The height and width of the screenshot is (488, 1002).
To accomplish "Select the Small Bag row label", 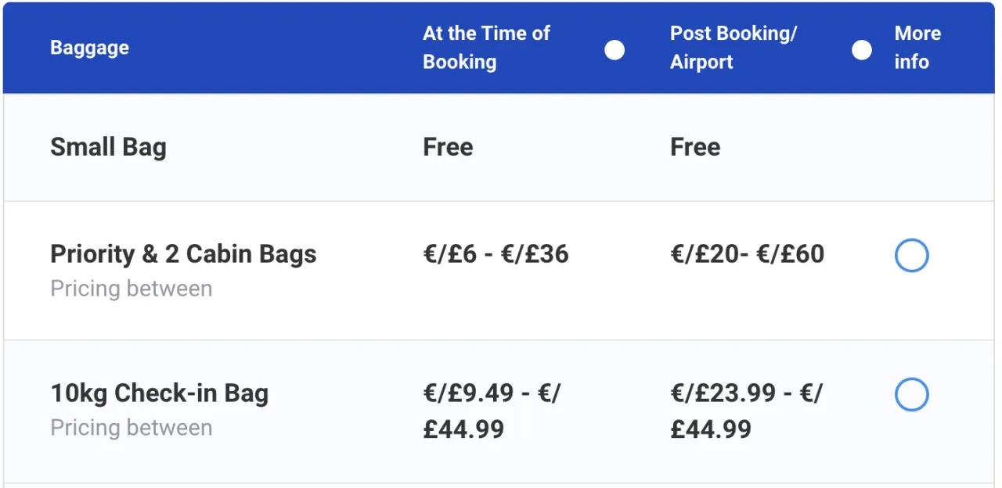I will pyautogui.click(x=108, y=147).
